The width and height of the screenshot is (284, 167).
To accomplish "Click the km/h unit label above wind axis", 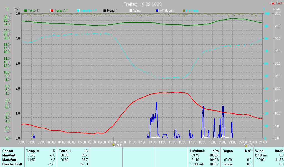I will 277,9.
